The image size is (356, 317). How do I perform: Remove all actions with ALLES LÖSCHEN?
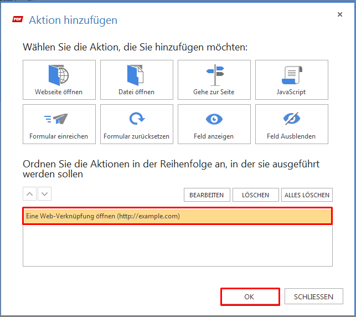click(x=307, y=195)
